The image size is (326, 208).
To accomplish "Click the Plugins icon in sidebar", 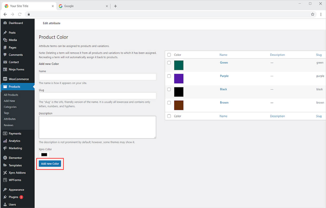I will click(x=5, y=197).
